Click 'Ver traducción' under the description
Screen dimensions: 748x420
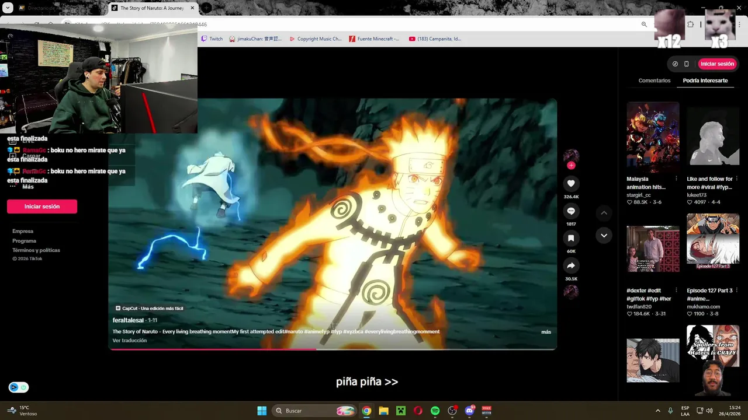click(x=130, y=341)
